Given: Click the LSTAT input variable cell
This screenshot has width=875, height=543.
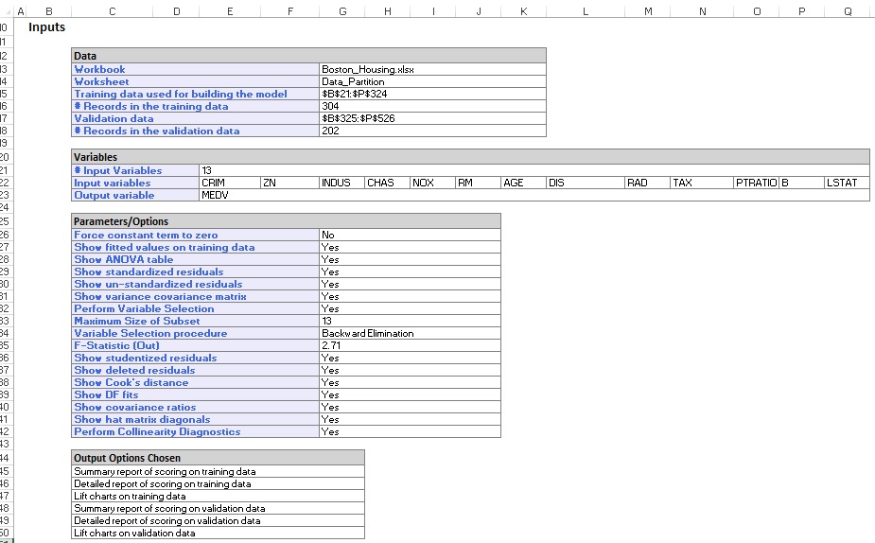Looking at the screenshot, I should (x=846, y=183).
